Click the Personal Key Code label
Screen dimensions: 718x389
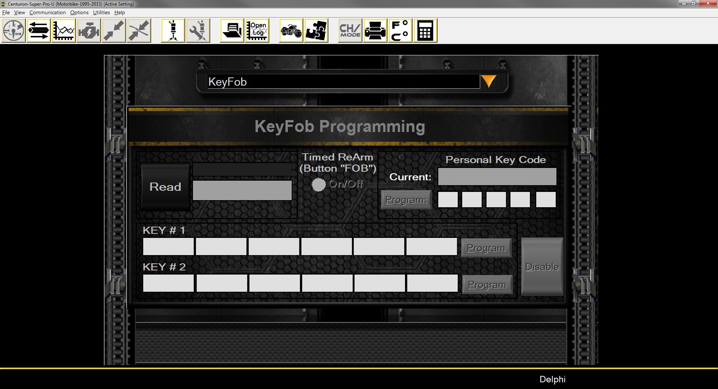point(496,160)
